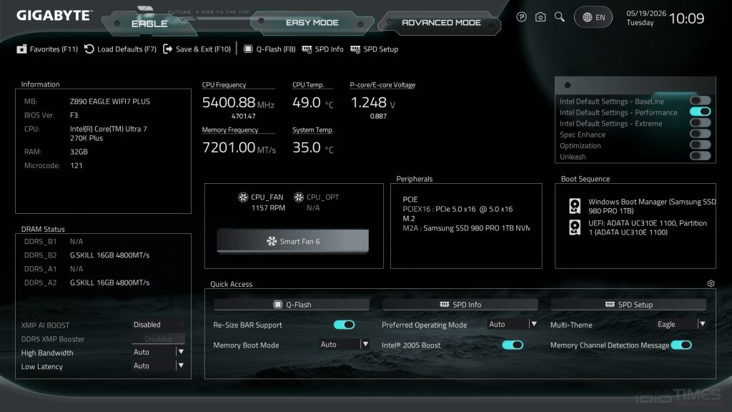Screen dimensions: 732x412
Task: Disable Re-Size BAR Support toggle
Action: pyautogui.click(x=344, y=325)
